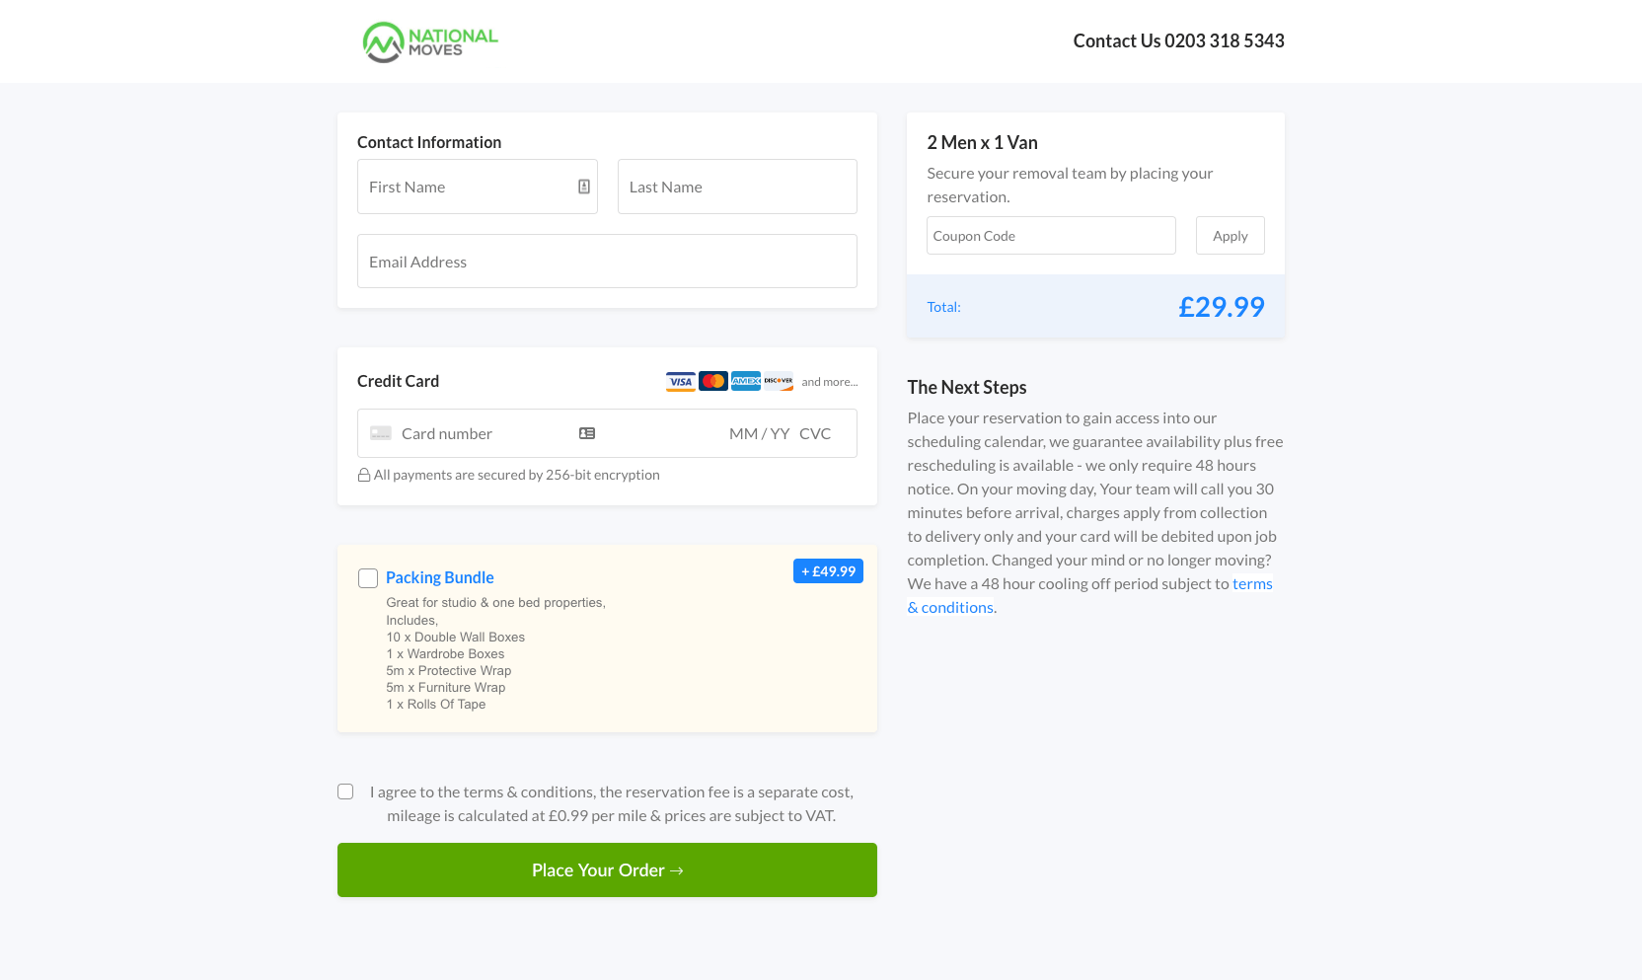Viewport: 1642px width, 980px height.
Task: Click the padlock encryption icon
Action: (364, 475)
